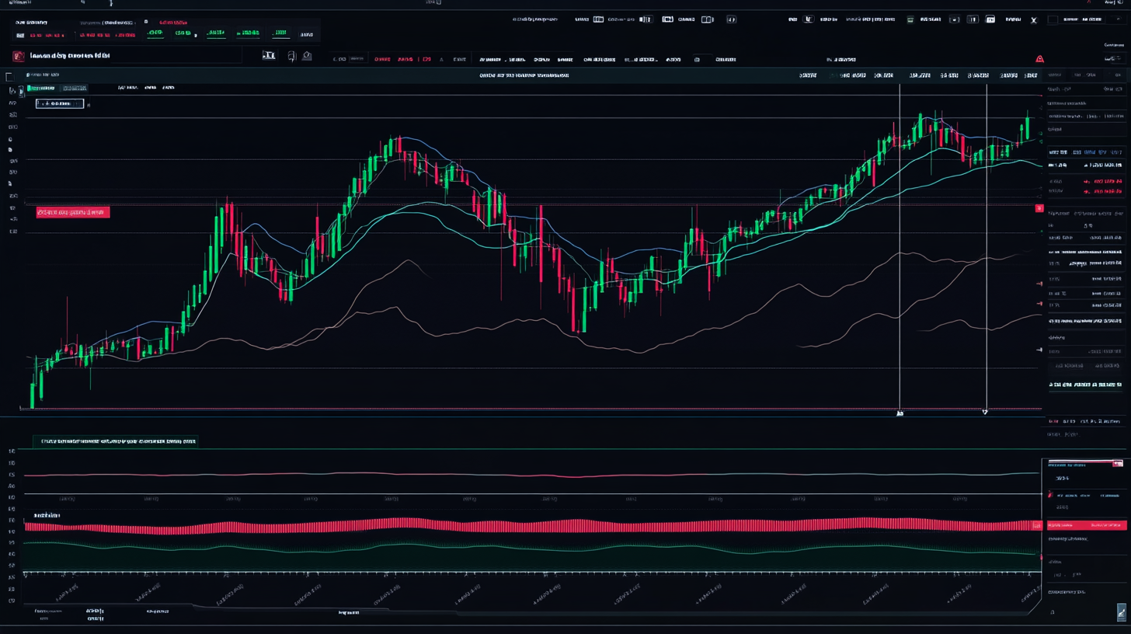Click the red highlighted row in the bottom-right panel
1131x634 pixels.
point(1086,525)
